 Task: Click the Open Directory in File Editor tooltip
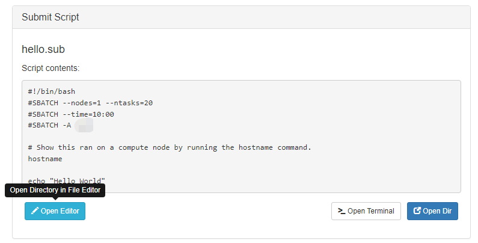pos(55,190)
